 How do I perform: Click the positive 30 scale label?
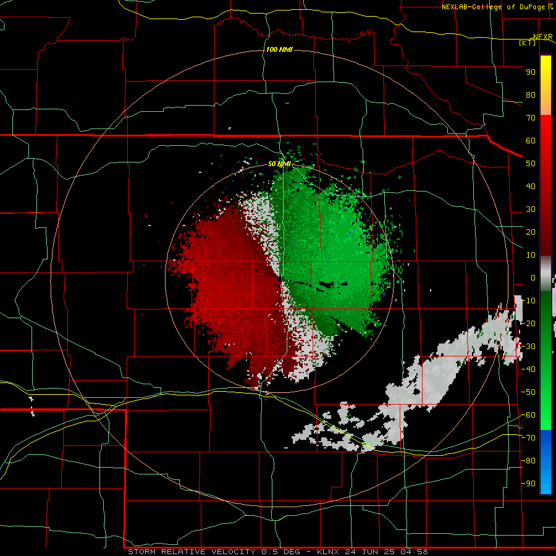(x=531, y=209)
